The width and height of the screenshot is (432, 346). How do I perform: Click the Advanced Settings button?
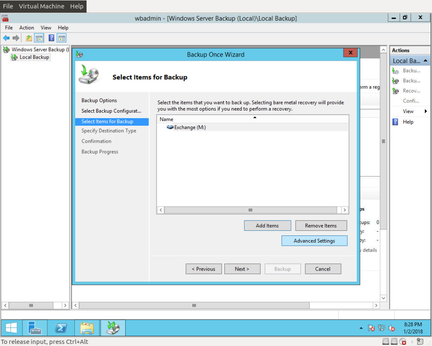tap(314, 241)
